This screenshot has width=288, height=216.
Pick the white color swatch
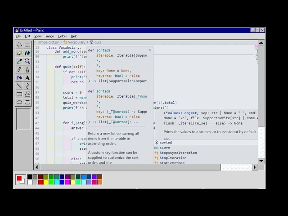[30, 182]
